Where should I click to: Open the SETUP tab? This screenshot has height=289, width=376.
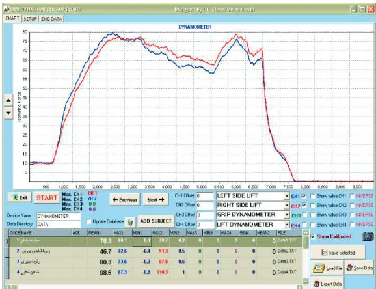point(30,19)
